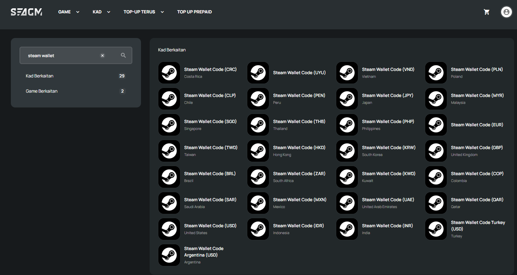This screenshot has width=517, height=275.
Task: Click the 'South Korea' country label
Action: pyautogui.click(x=372, y=155)
